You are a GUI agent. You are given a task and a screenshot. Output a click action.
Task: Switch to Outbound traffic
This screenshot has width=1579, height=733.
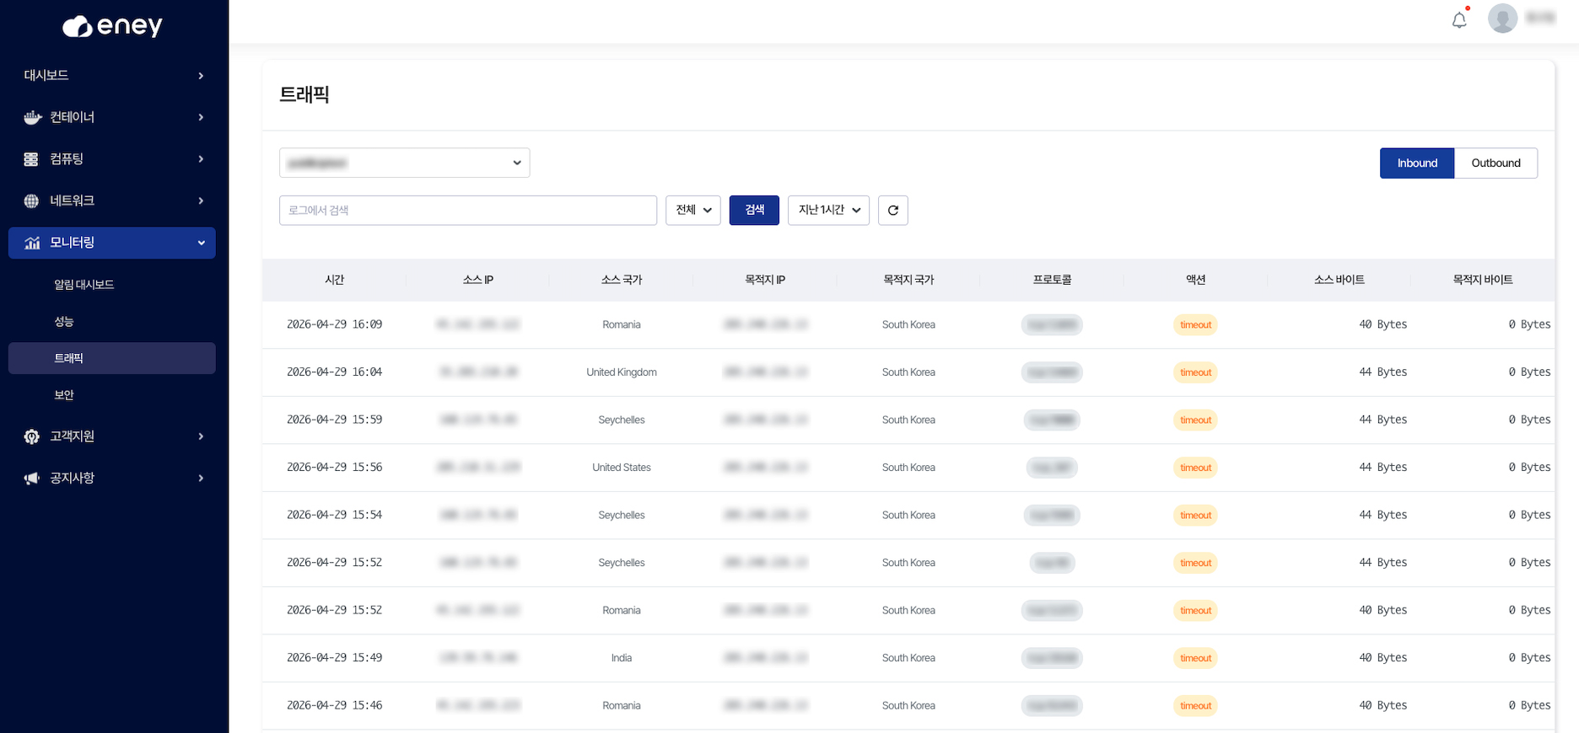(x=1495, y=163)
